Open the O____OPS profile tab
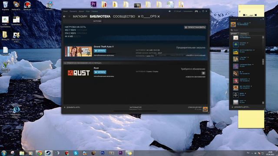Image resolution: width=278 pixels, height=156 pixels. [x=149, y=16]
